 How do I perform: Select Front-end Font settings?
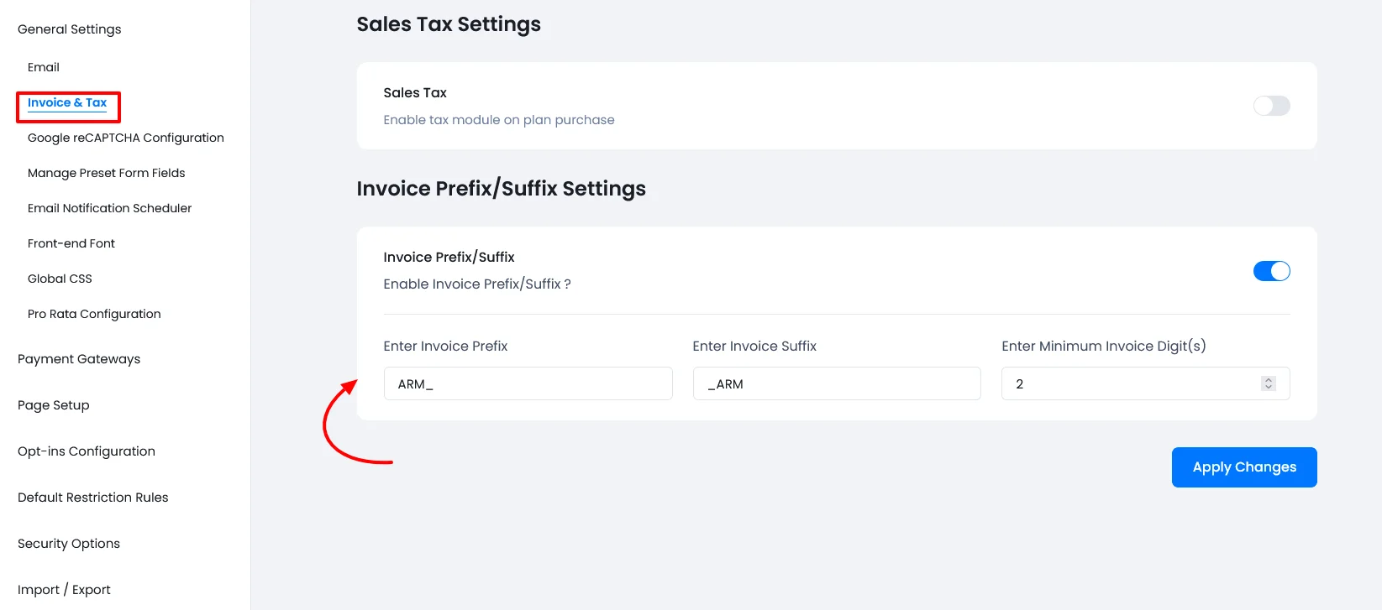coord(71,243)
